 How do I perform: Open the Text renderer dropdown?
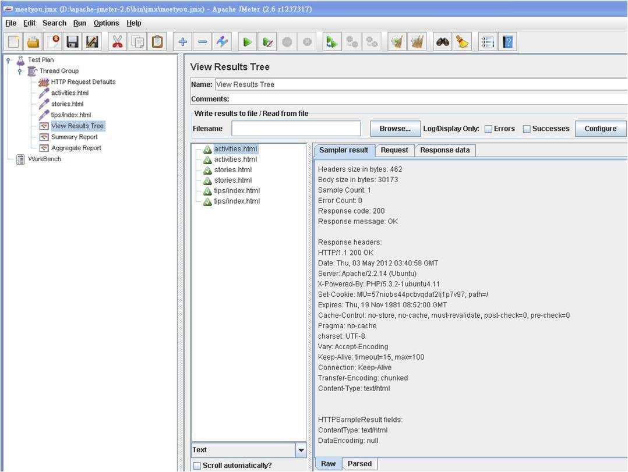301,450
